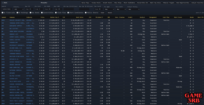Sort by the Dividend % column header
The width and height of the screenshot is (204, 105).
[99, 17]
